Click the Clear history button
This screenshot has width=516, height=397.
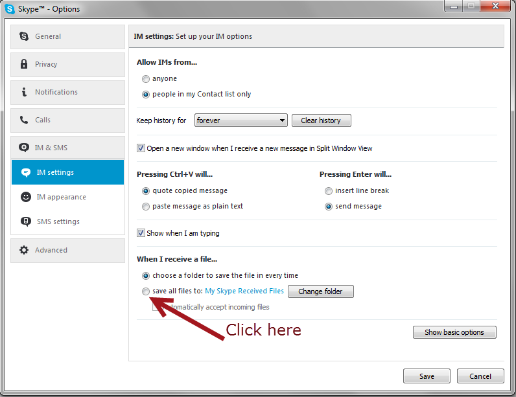(x=321, y=120)
